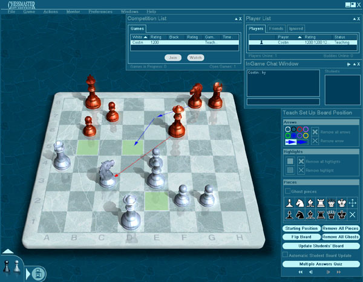The image size is (363, 282).
Task: Open the Mentor menu
Action: coord(73,11)
